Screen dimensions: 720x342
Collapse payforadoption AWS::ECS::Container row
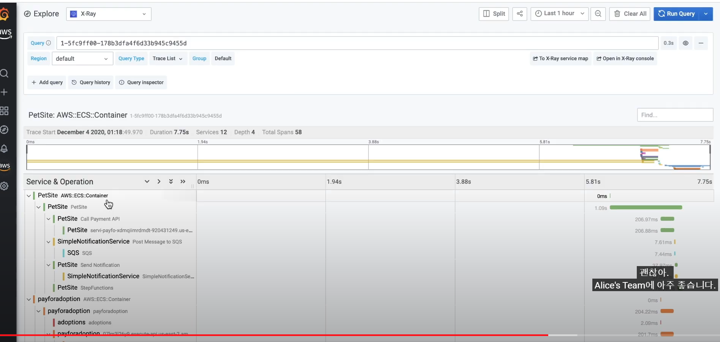click(x=29, y=299)
